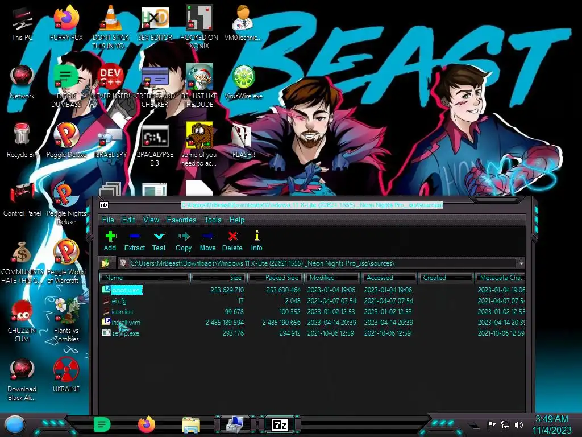Open the Help menu
This screenshot has width=582, height=437.
237,220
